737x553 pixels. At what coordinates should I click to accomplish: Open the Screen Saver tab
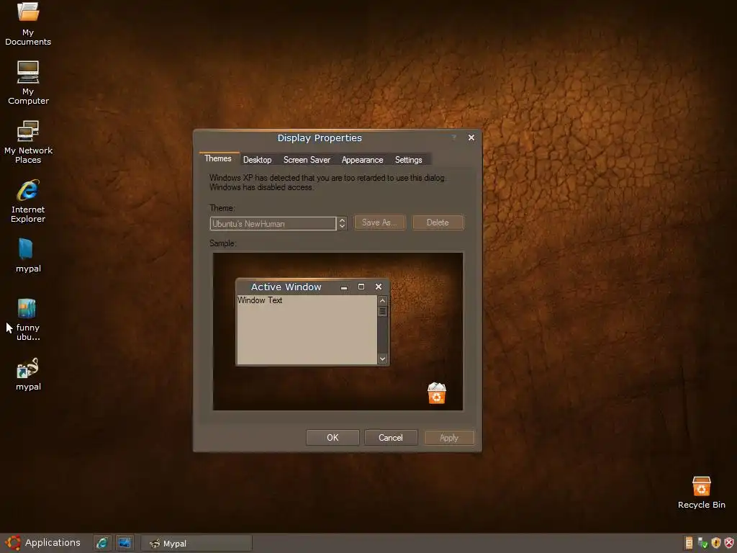[307, 160]
